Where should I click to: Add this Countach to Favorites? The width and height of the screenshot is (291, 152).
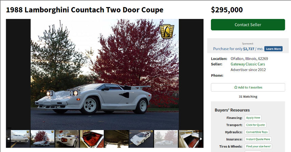pos(248,87)
